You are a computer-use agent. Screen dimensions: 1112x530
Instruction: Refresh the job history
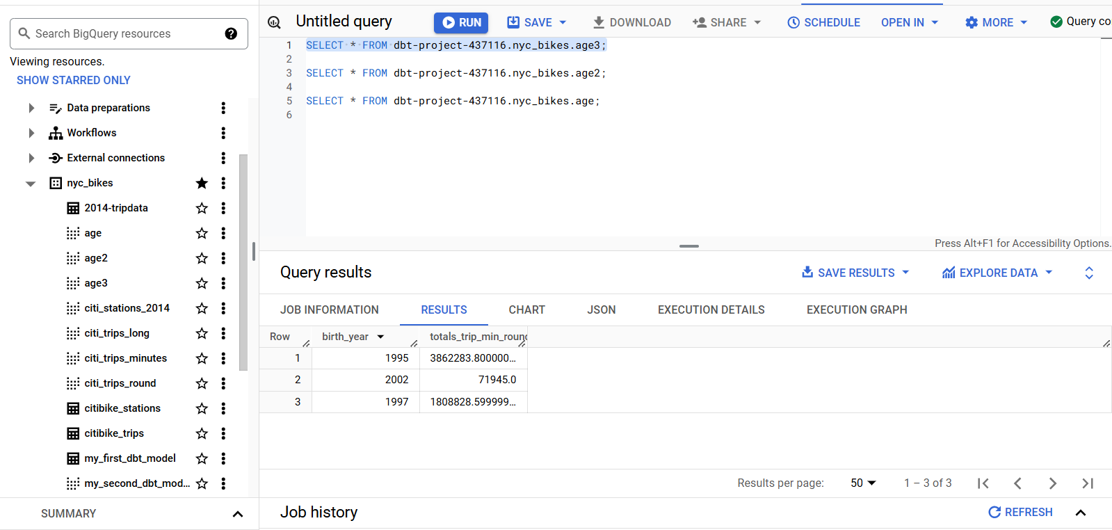(1020, 512)
